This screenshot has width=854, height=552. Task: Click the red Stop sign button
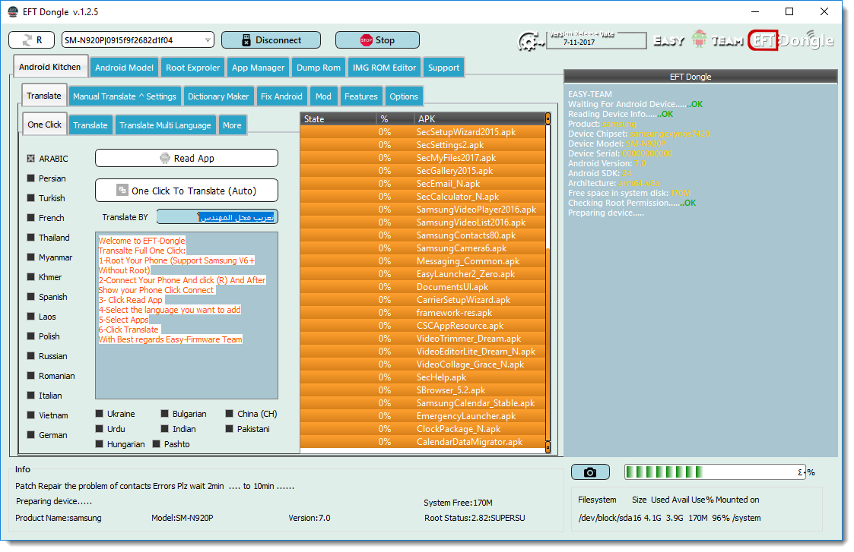[377, 40]
